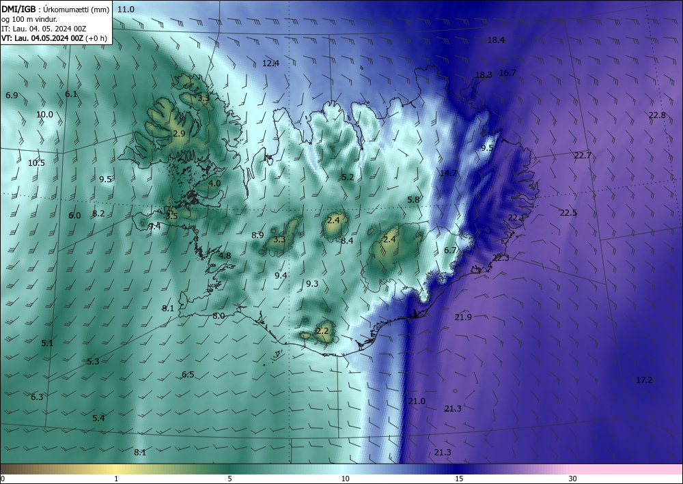This screenshot has height=484, width=683.
Task: Pick the 16.7 value label
Action: point(507,72)
